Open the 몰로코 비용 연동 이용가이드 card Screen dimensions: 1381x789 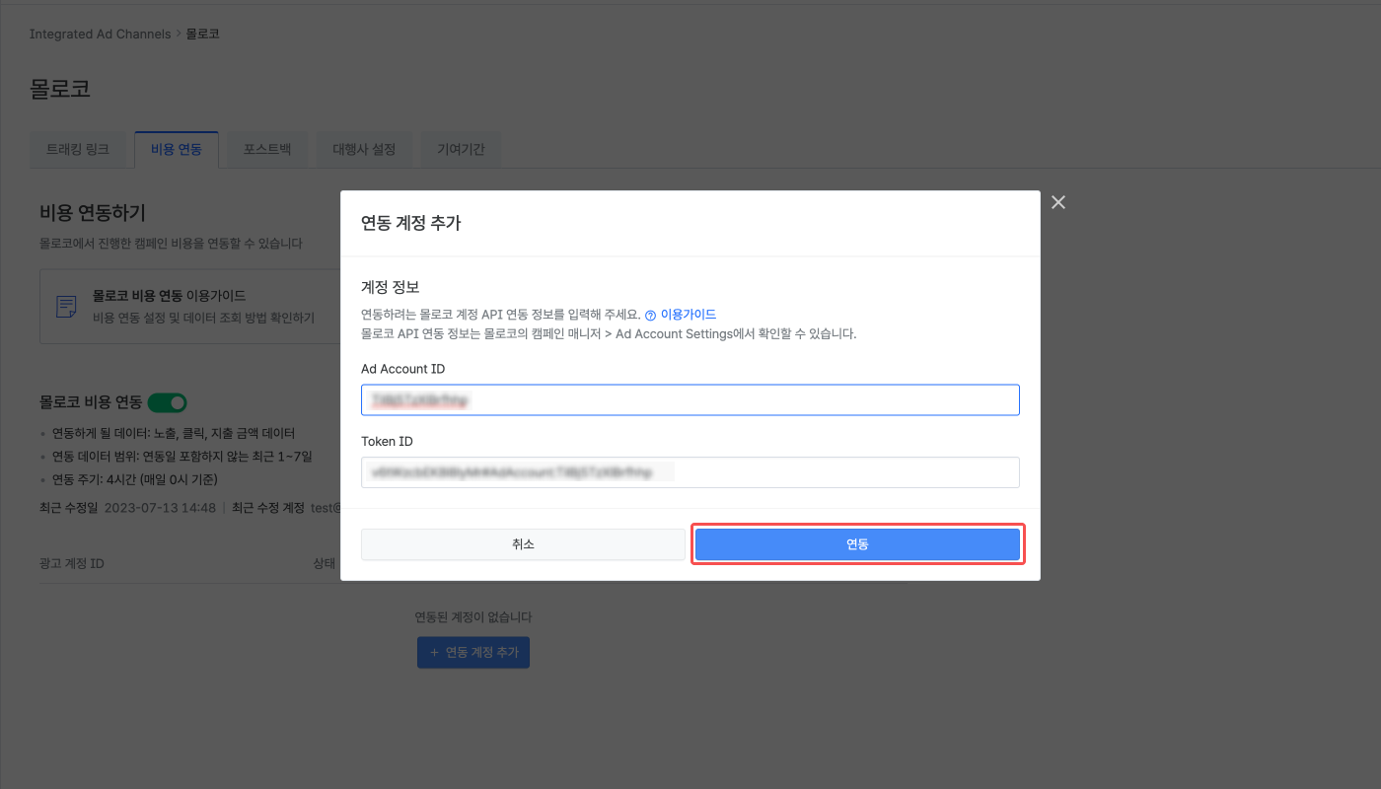pyautogui.click(x=190, y=306)
